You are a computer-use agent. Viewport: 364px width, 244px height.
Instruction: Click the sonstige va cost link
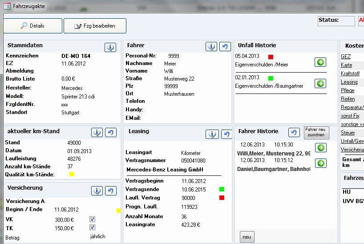pos(352,124)
